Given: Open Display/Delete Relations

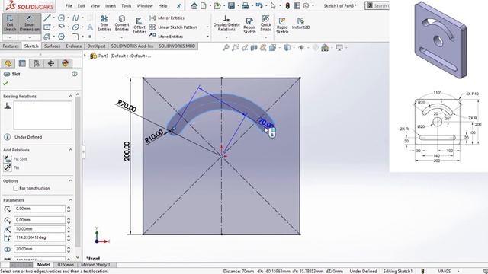Looking at the screenshot, I should pos(226,24).
